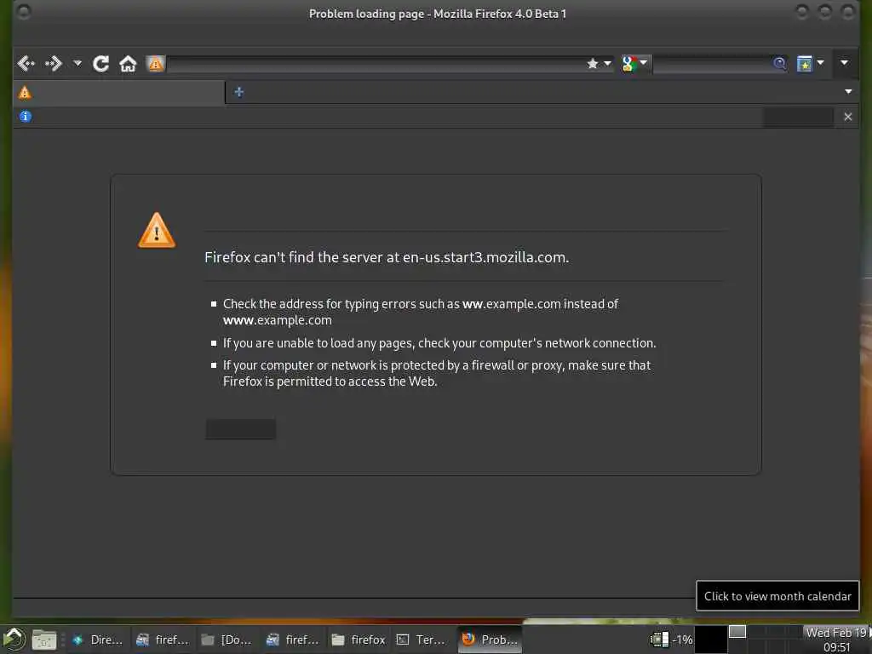Close the notification bar
The width and height of the screenshot is (872, 654).
[847, 117]
